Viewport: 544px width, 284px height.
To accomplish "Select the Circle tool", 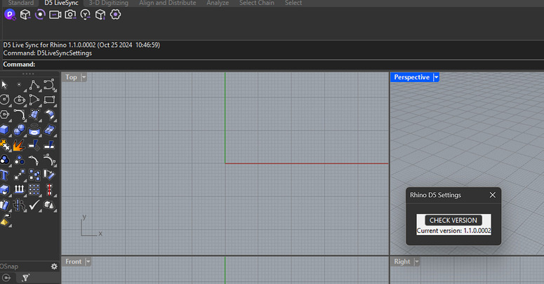I will point(4,100).
